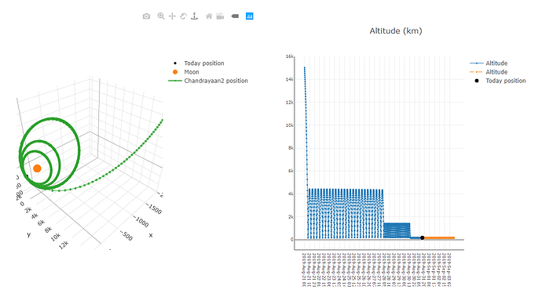The height and width of the screenshot is (293, 542).
Task: Click the camera download plot as PNG icon
Action: [x=147, y=16]
